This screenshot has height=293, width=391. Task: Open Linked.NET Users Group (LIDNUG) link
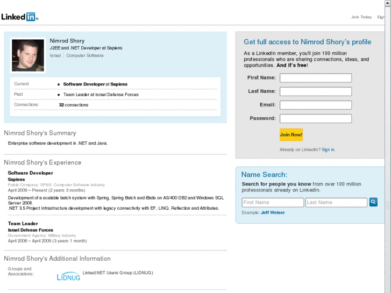pyautogui.click(x=118, y=273)
